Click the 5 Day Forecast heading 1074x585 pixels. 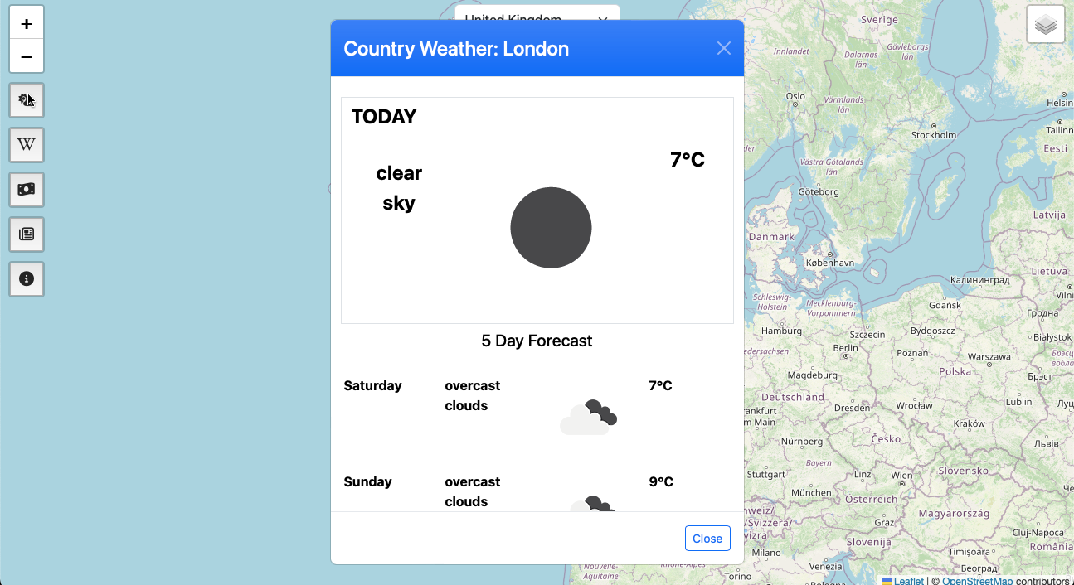[537, 341]
